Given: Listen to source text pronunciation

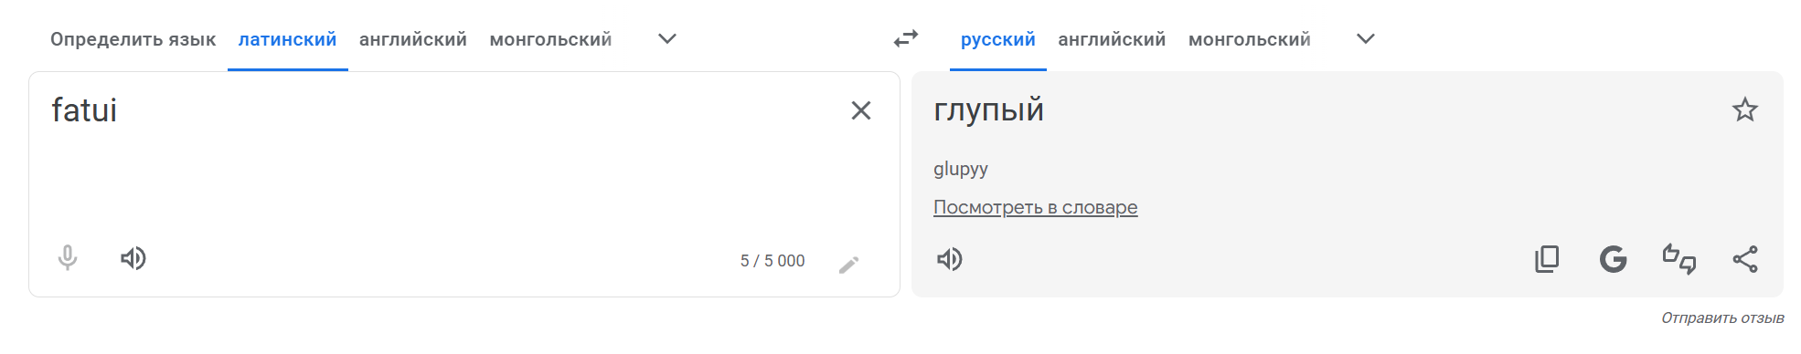Looking at the screenshot, I should pyautogui.click(x=133, y=258).
